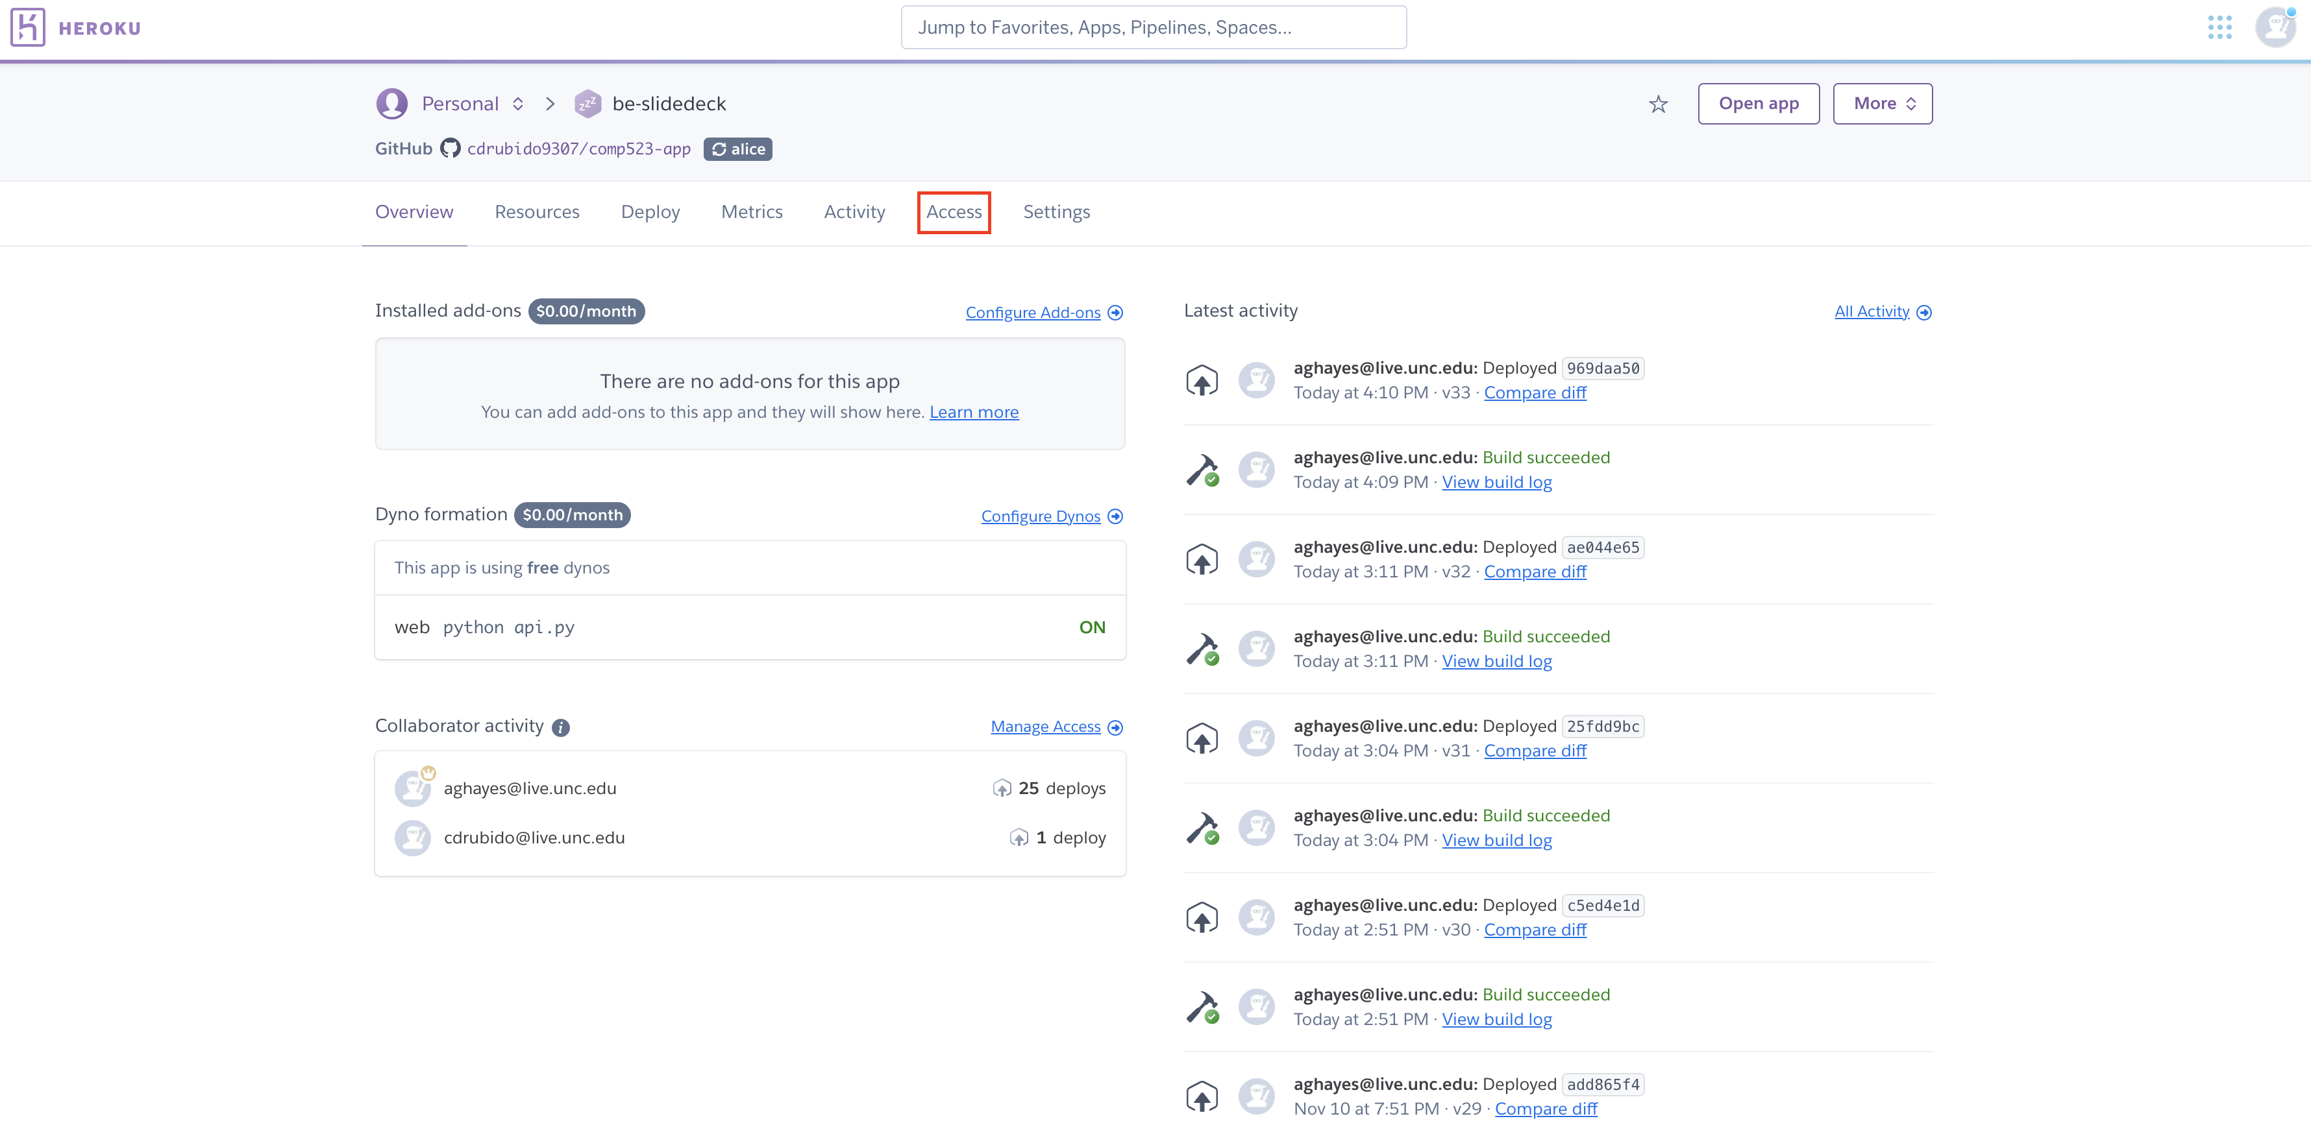View All Activity link
The image size is (2311, 1147).
pyautogui.click(x=1872, y=312)
